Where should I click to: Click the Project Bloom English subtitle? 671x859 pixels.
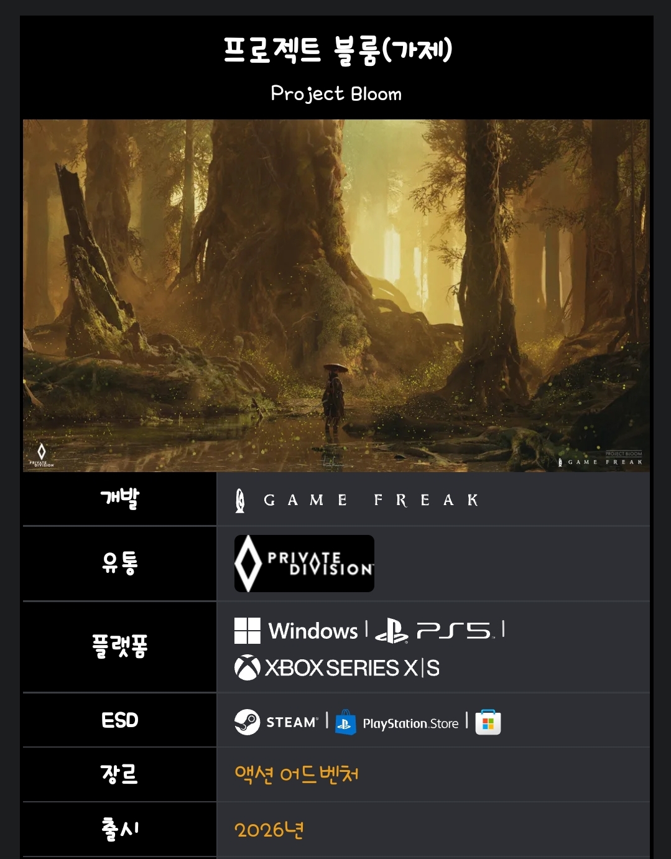point(336,94)
